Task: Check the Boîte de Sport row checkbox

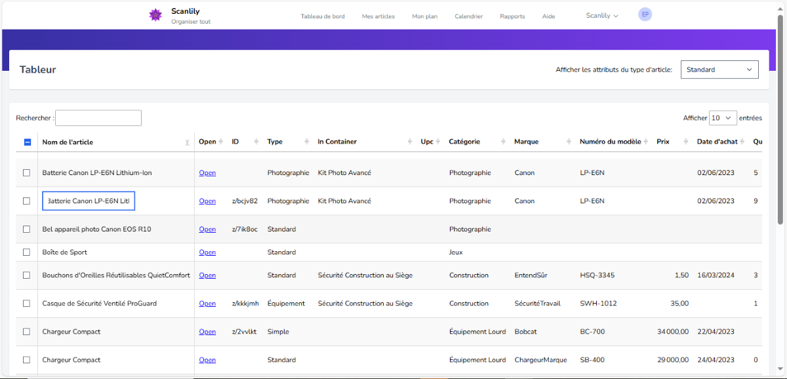Action: point(27,252)
